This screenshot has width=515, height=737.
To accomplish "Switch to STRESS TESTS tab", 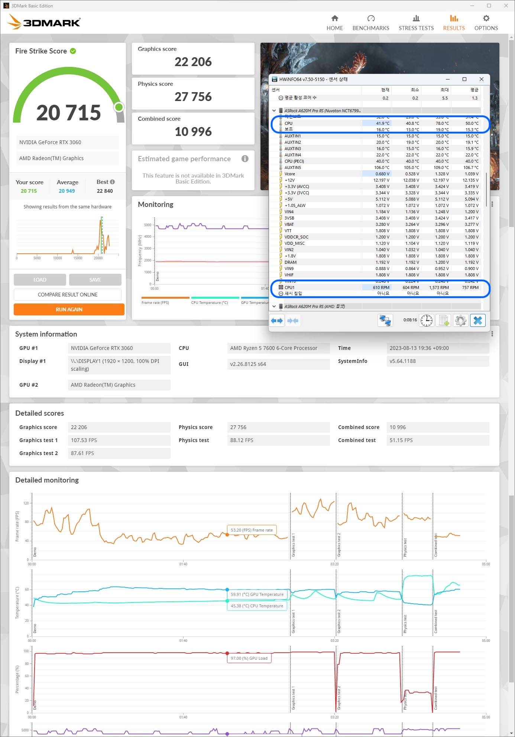I will click(x=416, y=23).
